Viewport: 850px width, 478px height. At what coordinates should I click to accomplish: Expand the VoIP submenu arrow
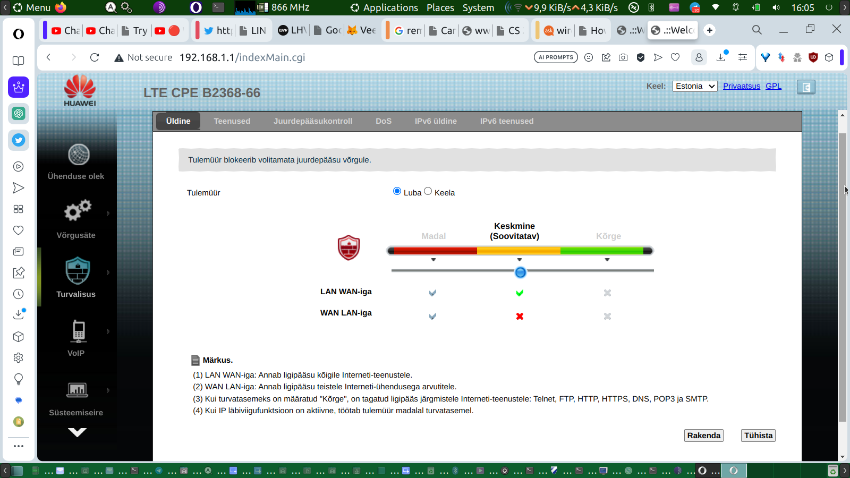click(x=108, y=331)
